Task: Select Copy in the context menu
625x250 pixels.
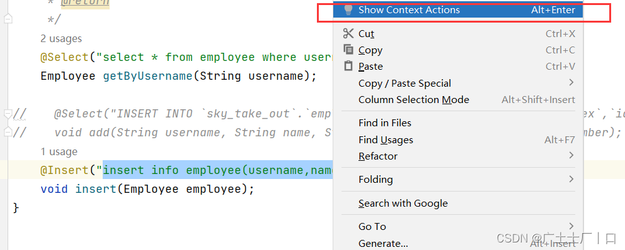Action: tap(458, 50)
